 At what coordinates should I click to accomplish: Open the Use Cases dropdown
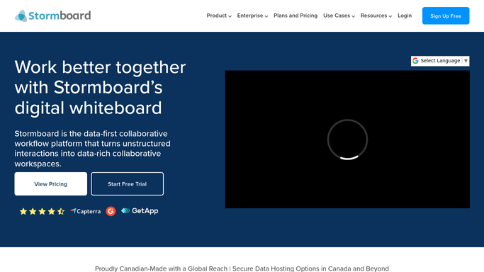tap(339, 16)
